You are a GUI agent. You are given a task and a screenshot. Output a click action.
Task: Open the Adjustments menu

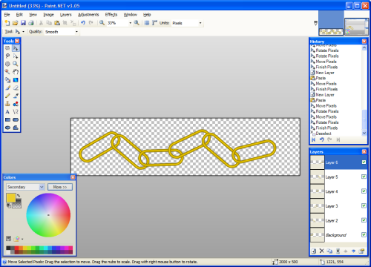click(x=88, y=15)
